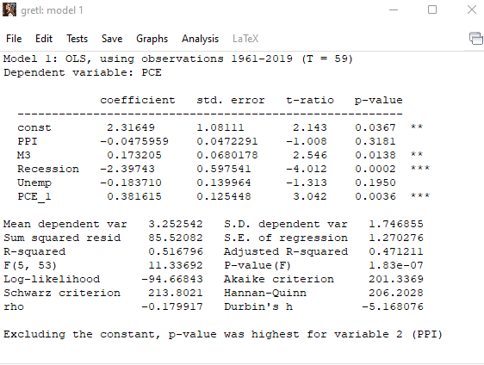Open the Save menu
Viewport: 484px width, 365px height.
click(112, 39)
